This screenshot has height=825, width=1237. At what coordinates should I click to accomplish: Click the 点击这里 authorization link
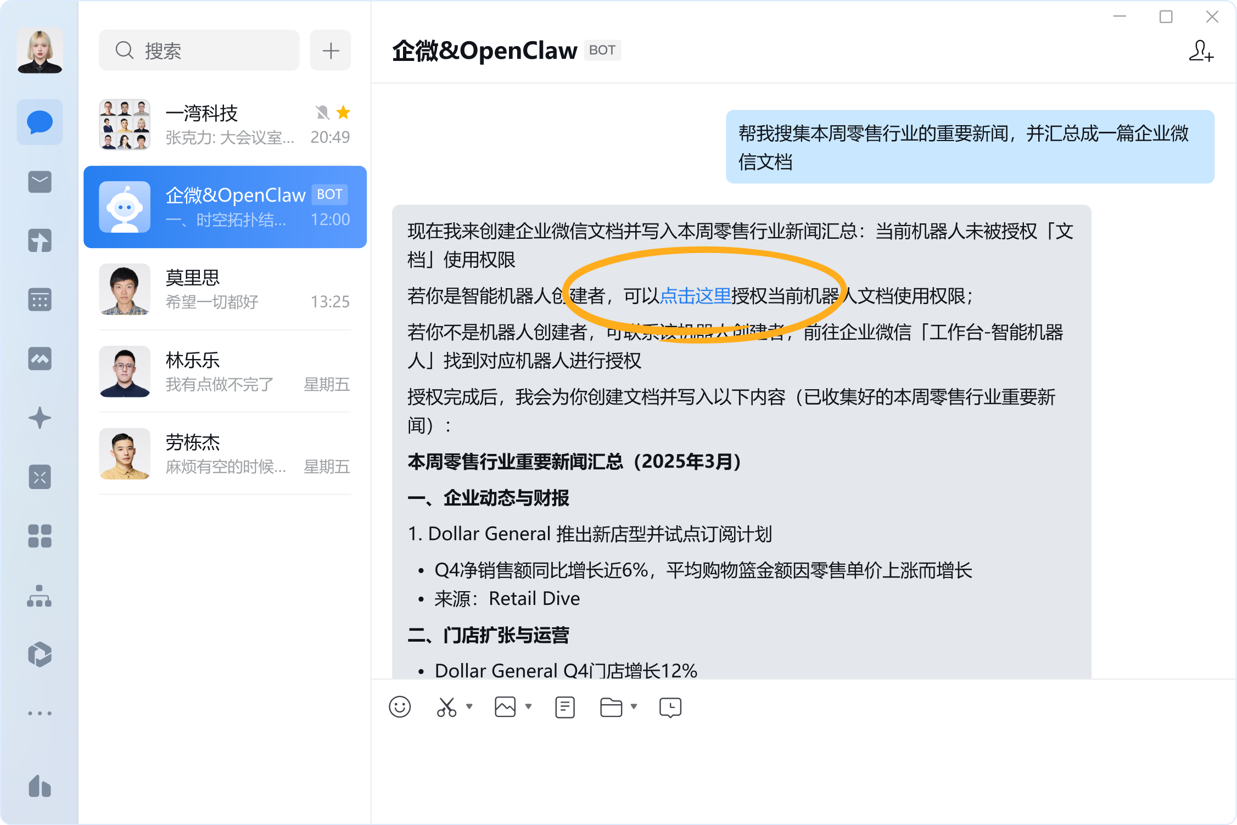696,295
